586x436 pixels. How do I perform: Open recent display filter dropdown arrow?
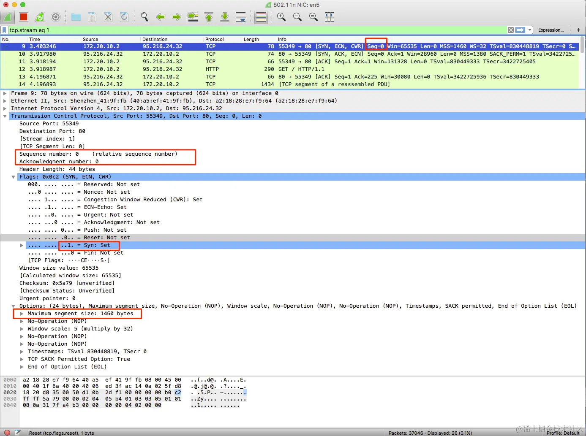(529, 30)
